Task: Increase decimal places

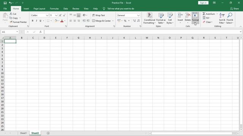Action: click(134, 21)
